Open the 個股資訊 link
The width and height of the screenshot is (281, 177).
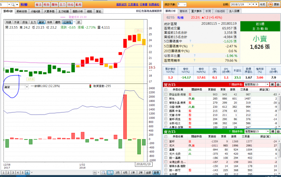121,4
